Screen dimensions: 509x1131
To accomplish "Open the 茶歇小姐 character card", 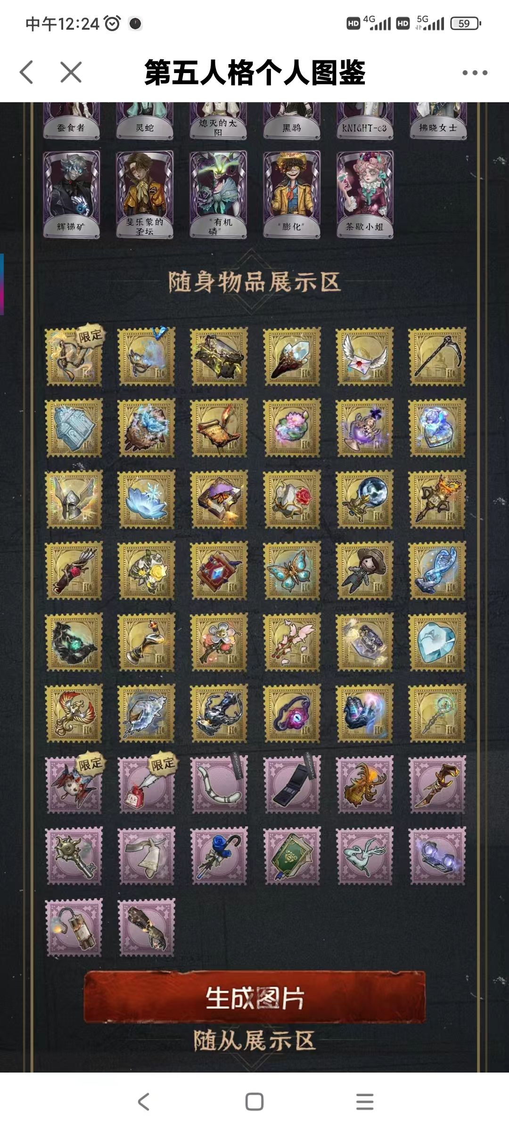I will [x=364, y=194].
